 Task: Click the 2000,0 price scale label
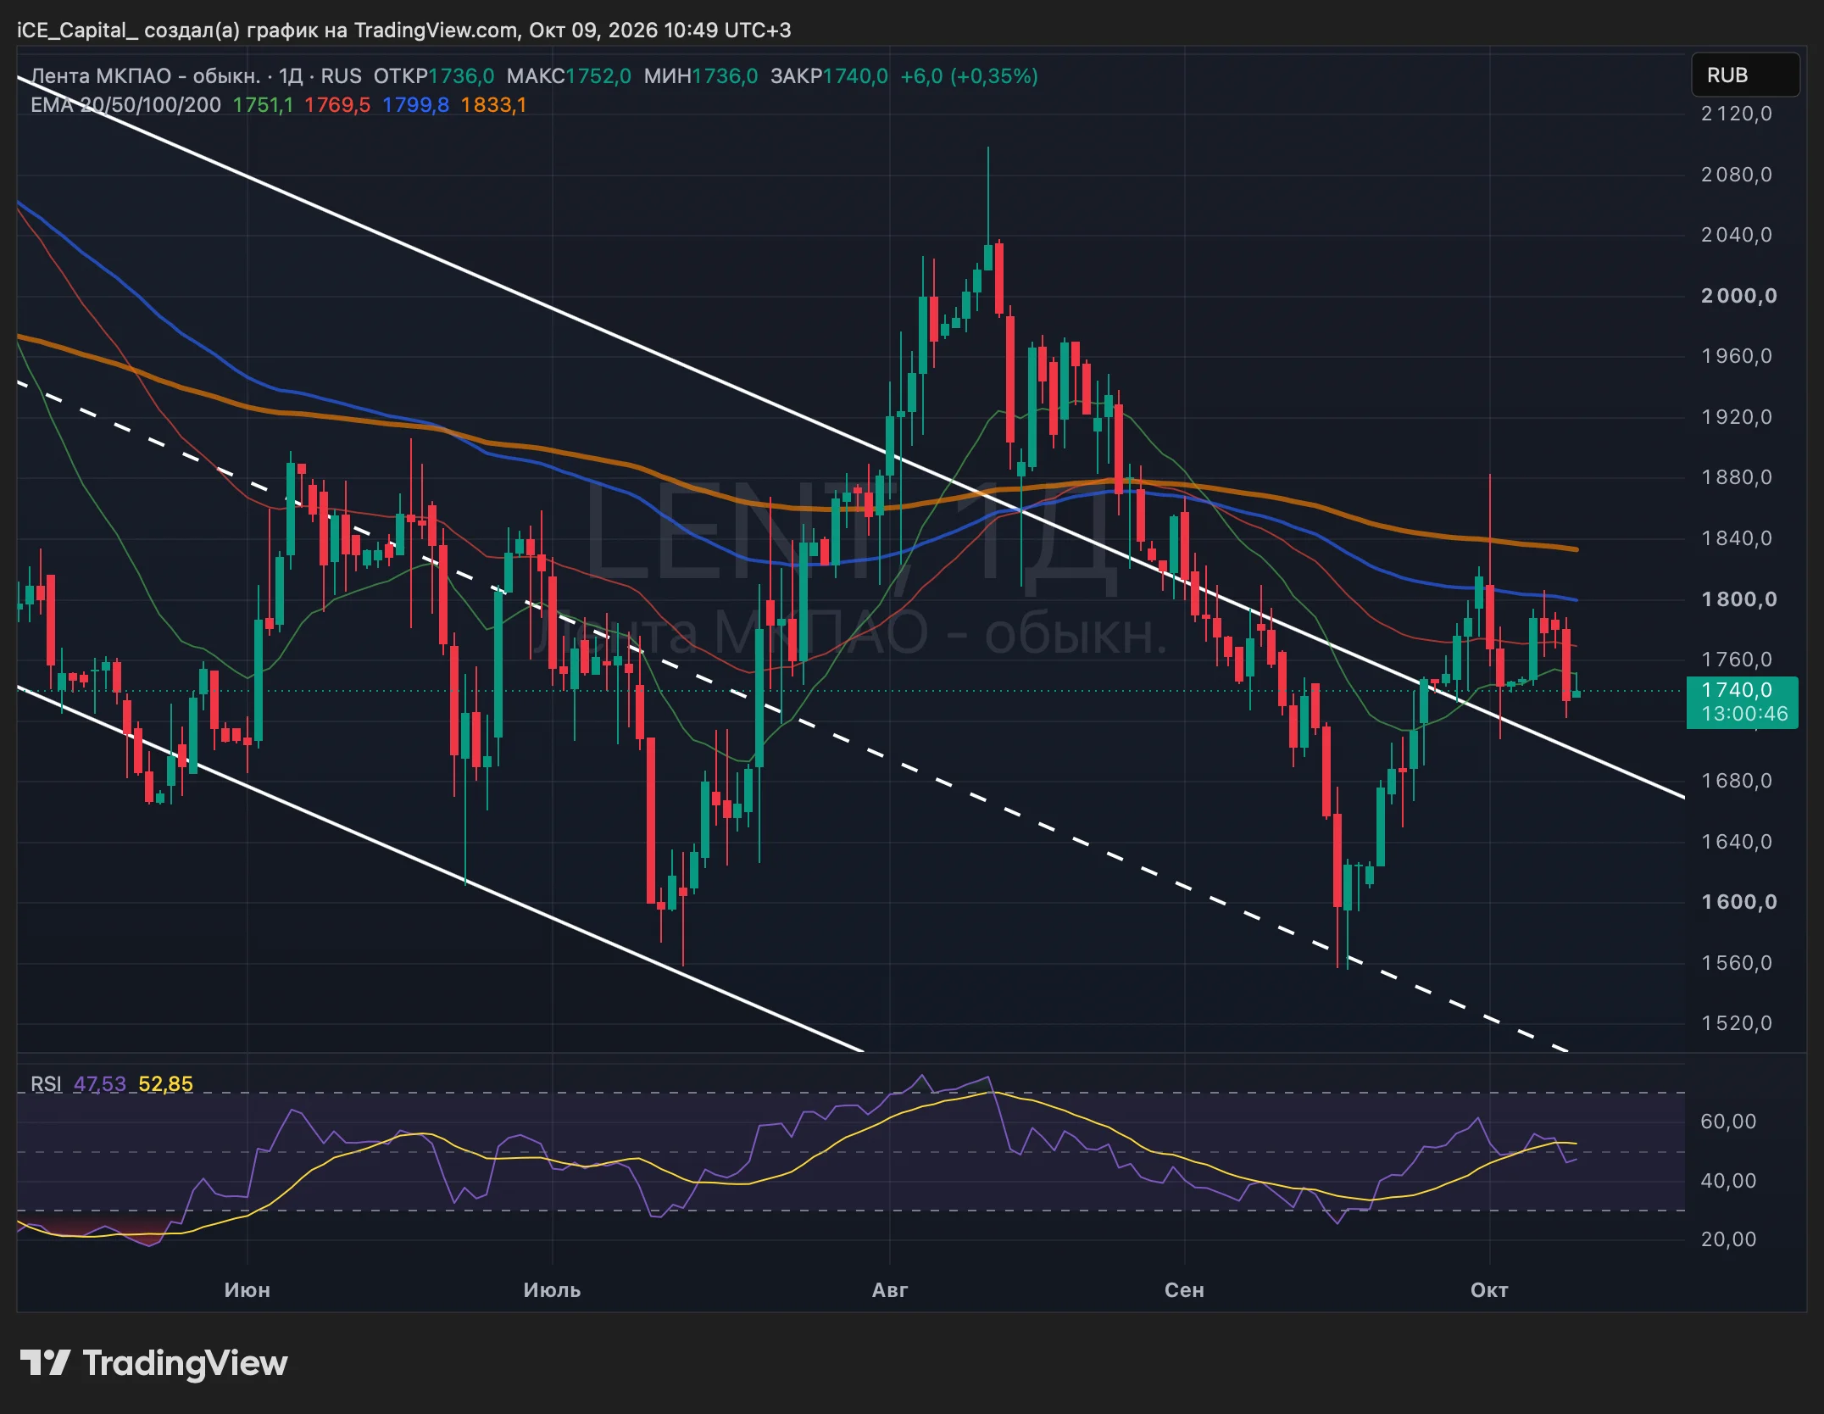[x=1738, y=296]
